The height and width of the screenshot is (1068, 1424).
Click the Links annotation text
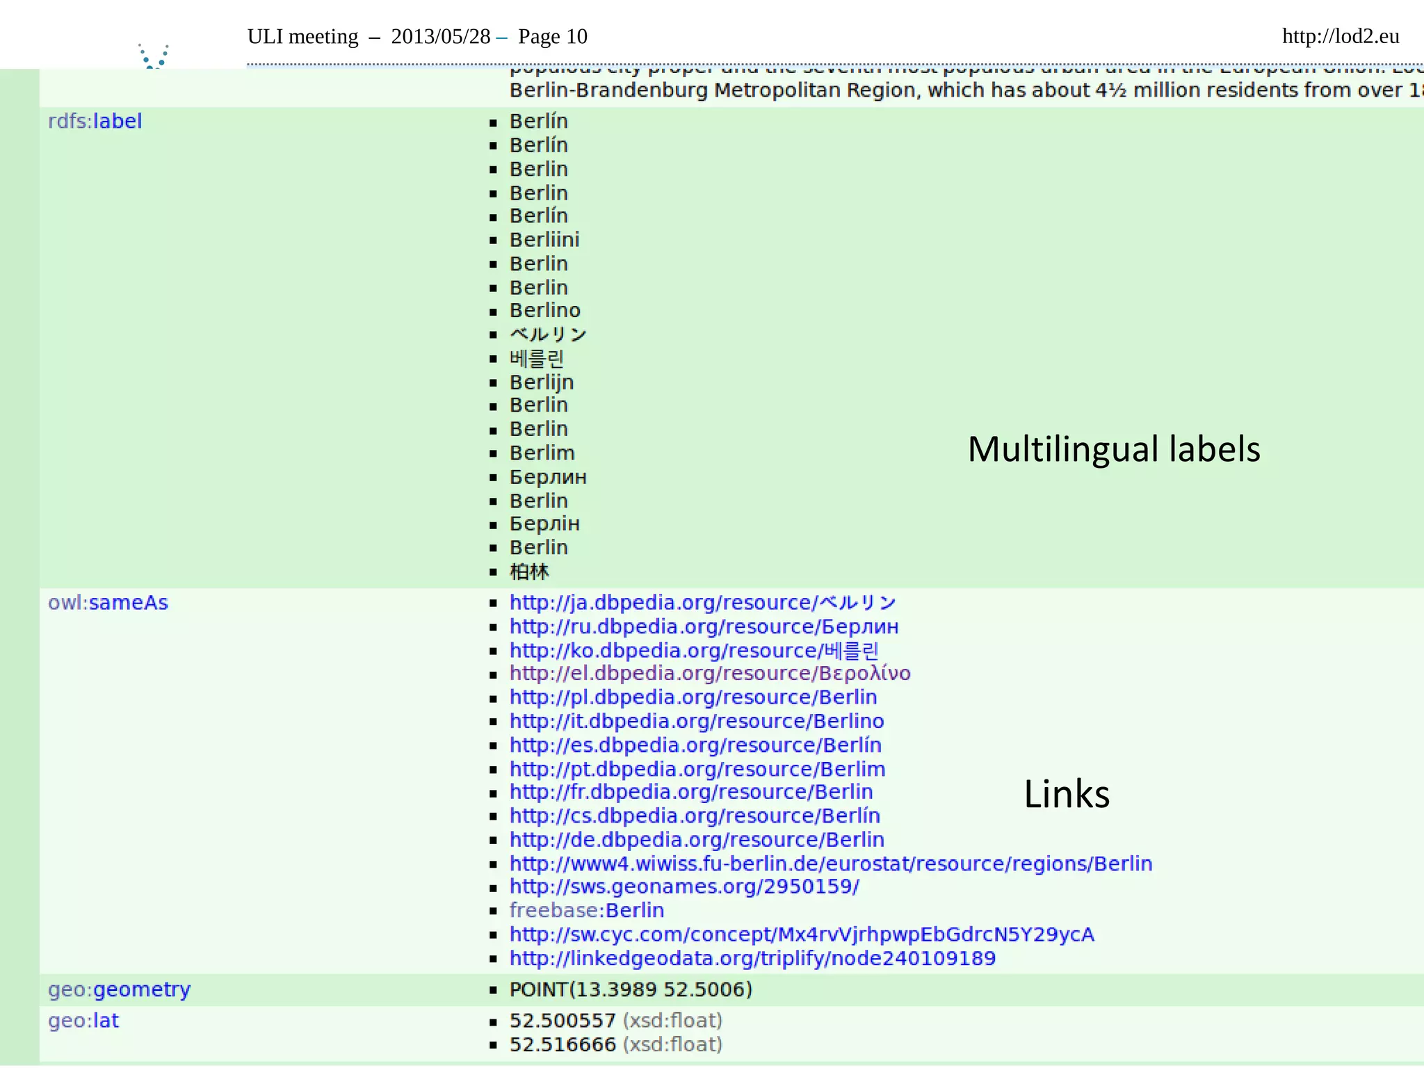click(x=1067, y=794)
